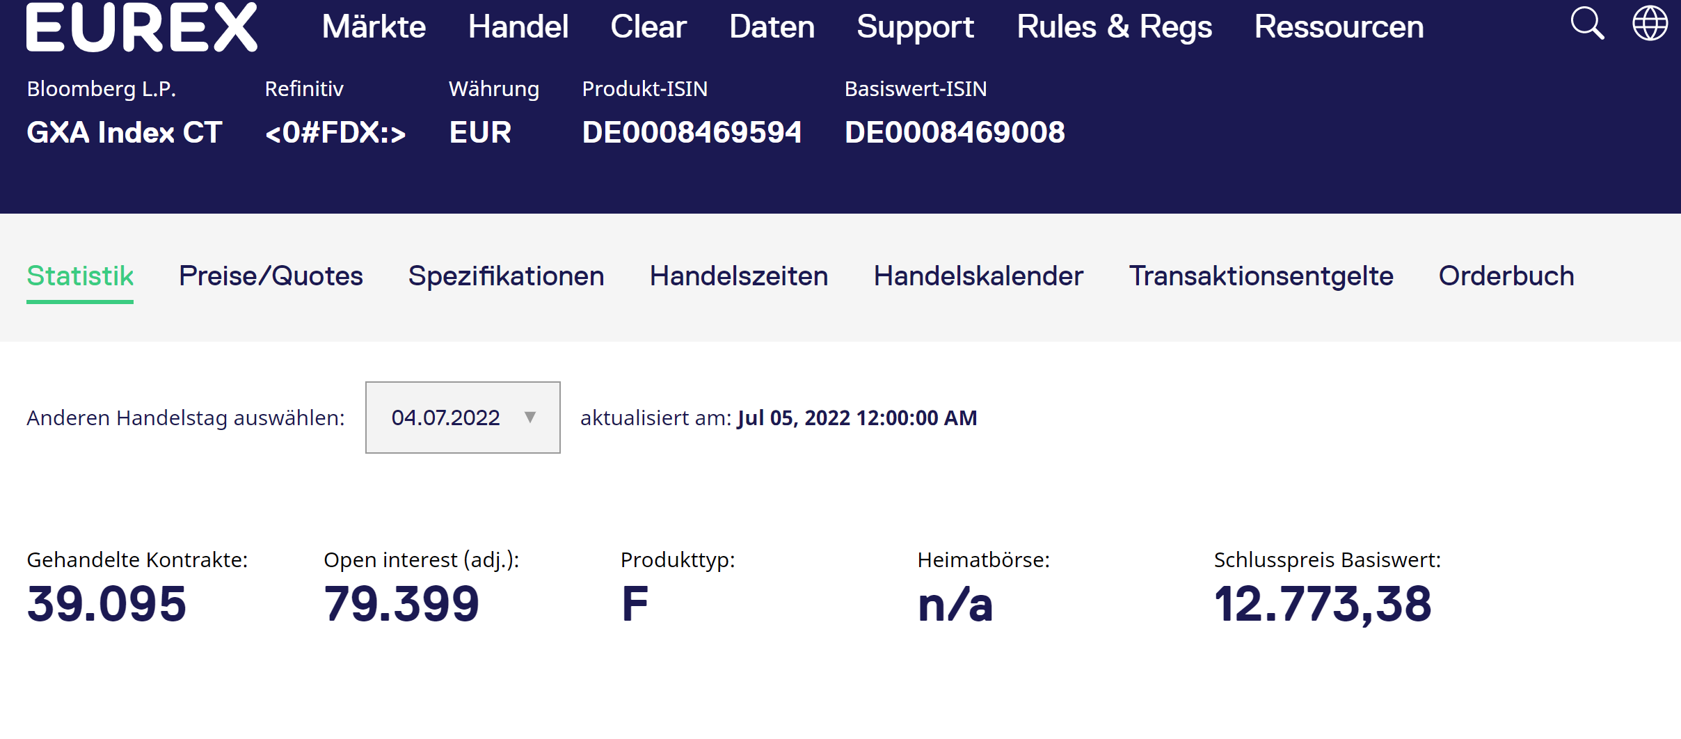Select the 04.07.2022 date combo box
Screen dimensions: 1681x739
(446, 418)
